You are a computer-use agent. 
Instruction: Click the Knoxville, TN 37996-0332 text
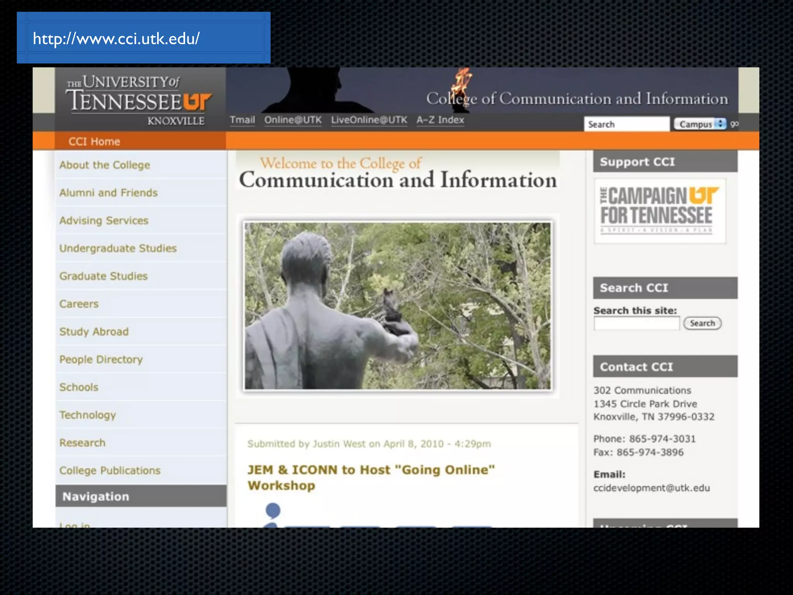pos(654,417)
